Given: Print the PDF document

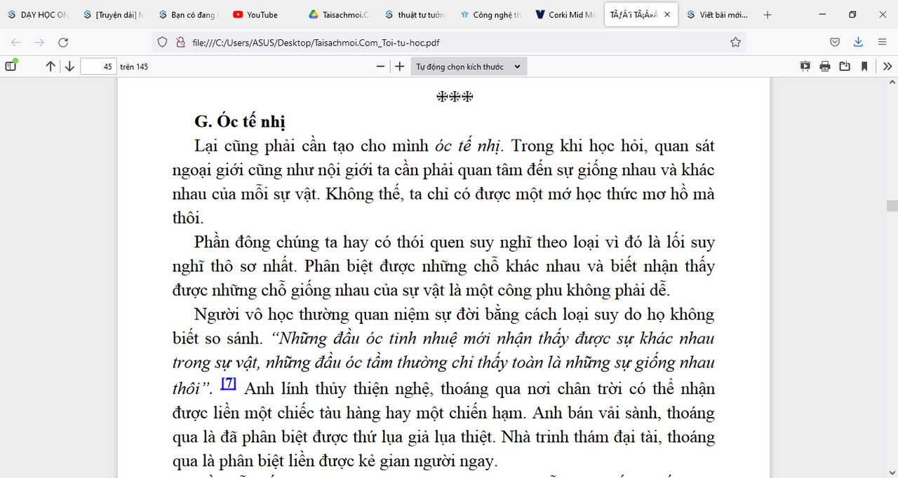Looking at the screenshot, I should [825, 67].
